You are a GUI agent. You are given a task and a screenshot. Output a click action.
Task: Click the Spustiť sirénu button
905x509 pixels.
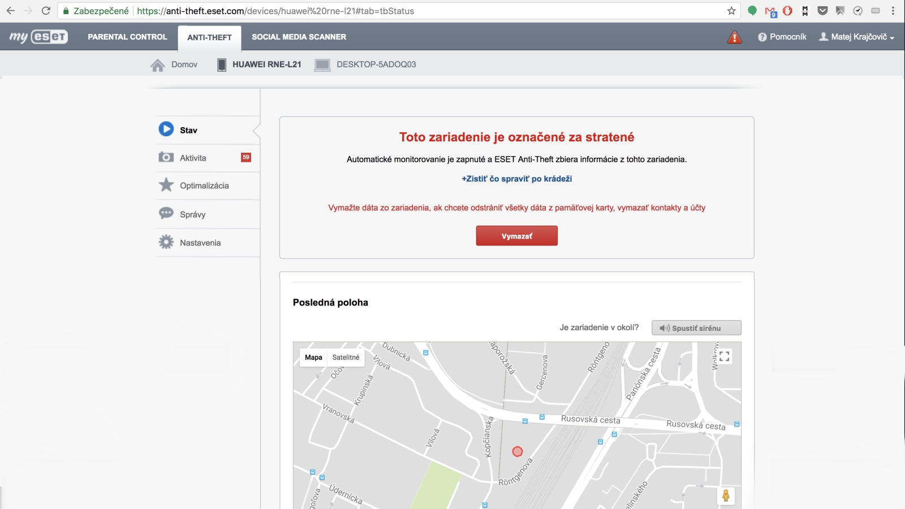(696, 328)
